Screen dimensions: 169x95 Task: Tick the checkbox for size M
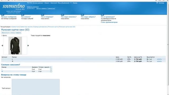51,71
